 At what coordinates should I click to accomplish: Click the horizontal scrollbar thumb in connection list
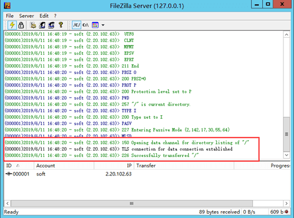coord(132,203)
